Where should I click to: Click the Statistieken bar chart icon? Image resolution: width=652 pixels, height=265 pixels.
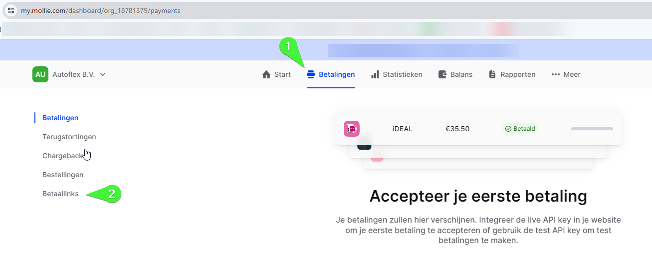375,74
